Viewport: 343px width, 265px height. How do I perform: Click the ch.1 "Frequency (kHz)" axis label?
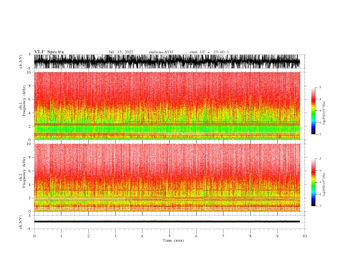(x=24, y=100)
